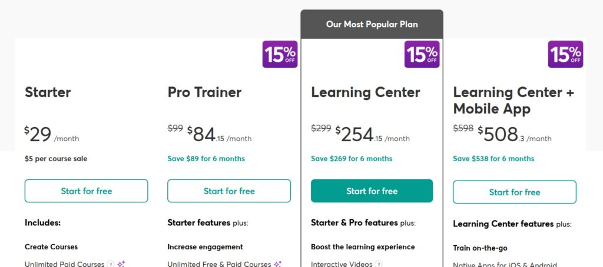Image resolution: width=603 pixels, height=267 pixels.
Task: Click the $5 per course sale note
Action: [x=56, y=159]
